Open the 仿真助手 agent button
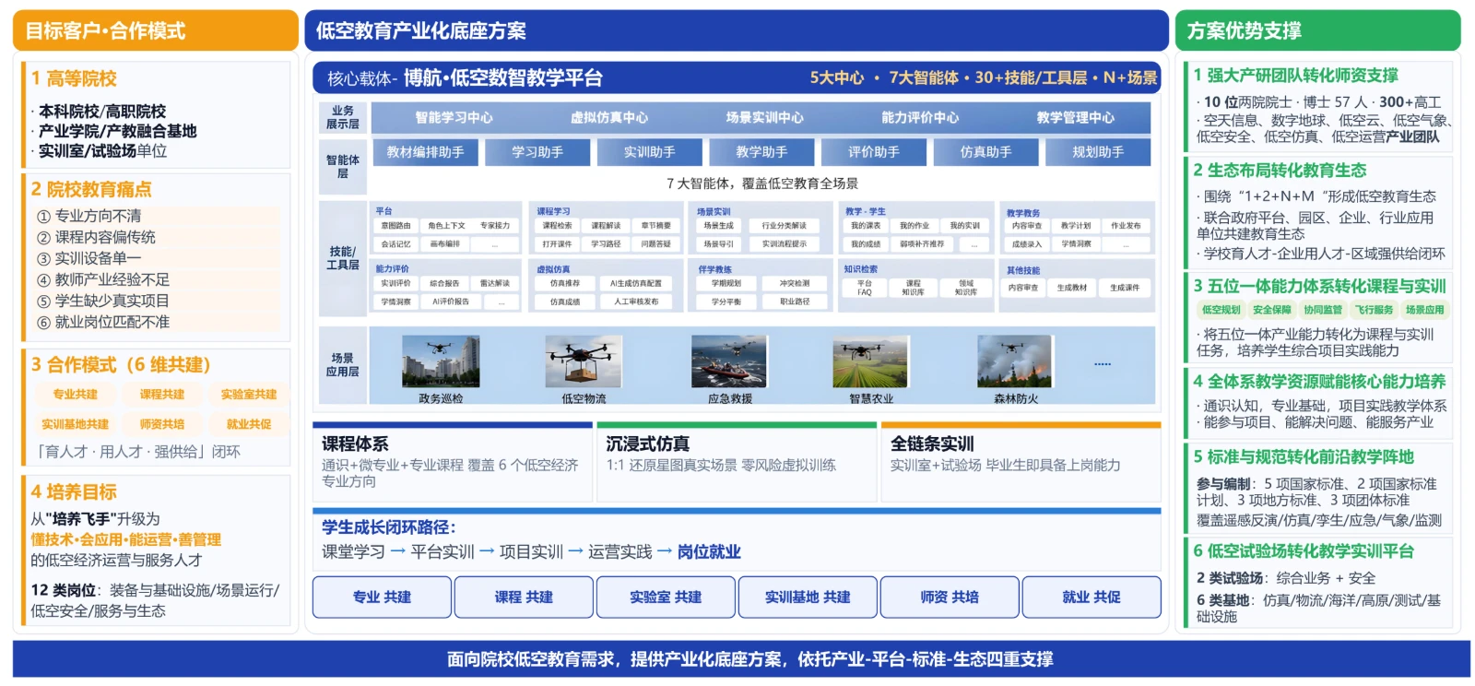This screenshot has width=1475, height=686. [x=986, y=152]
